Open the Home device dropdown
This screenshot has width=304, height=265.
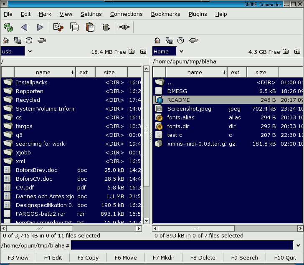181,52
